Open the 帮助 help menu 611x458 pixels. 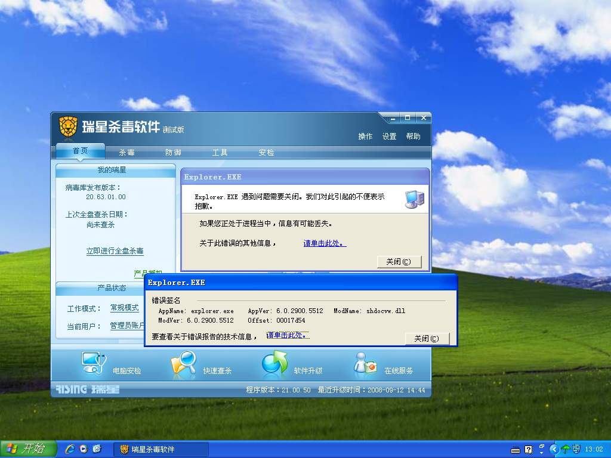pos(413,137)
